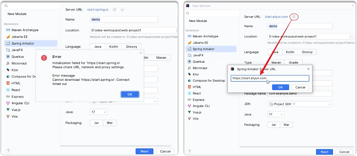
Task: Close the Error dialog with its X
Action: pyautogui.click(x=140, y=53)
